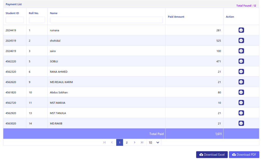This screenshot has height=159, width=261.
Task: Click the total paid value 1,611
Action: point(218,134)
